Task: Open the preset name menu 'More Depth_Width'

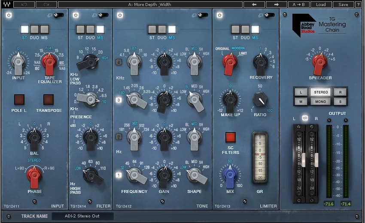Action: click(x=150, y=4)
